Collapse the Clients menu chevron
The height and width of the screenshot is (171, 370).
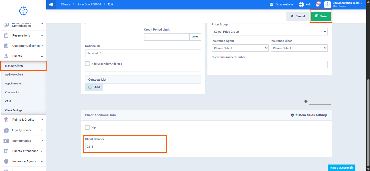(42, 56)
